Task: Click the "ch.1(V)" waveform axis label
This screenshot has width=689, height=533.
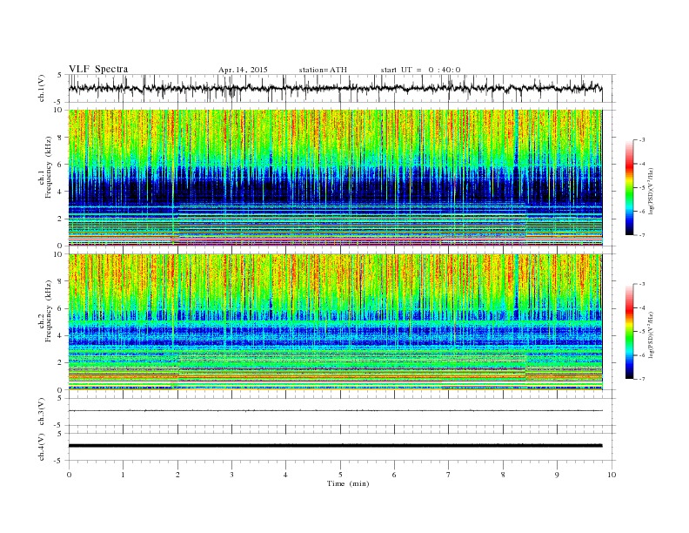Action: pyautogui.click(x=42, y=89)
